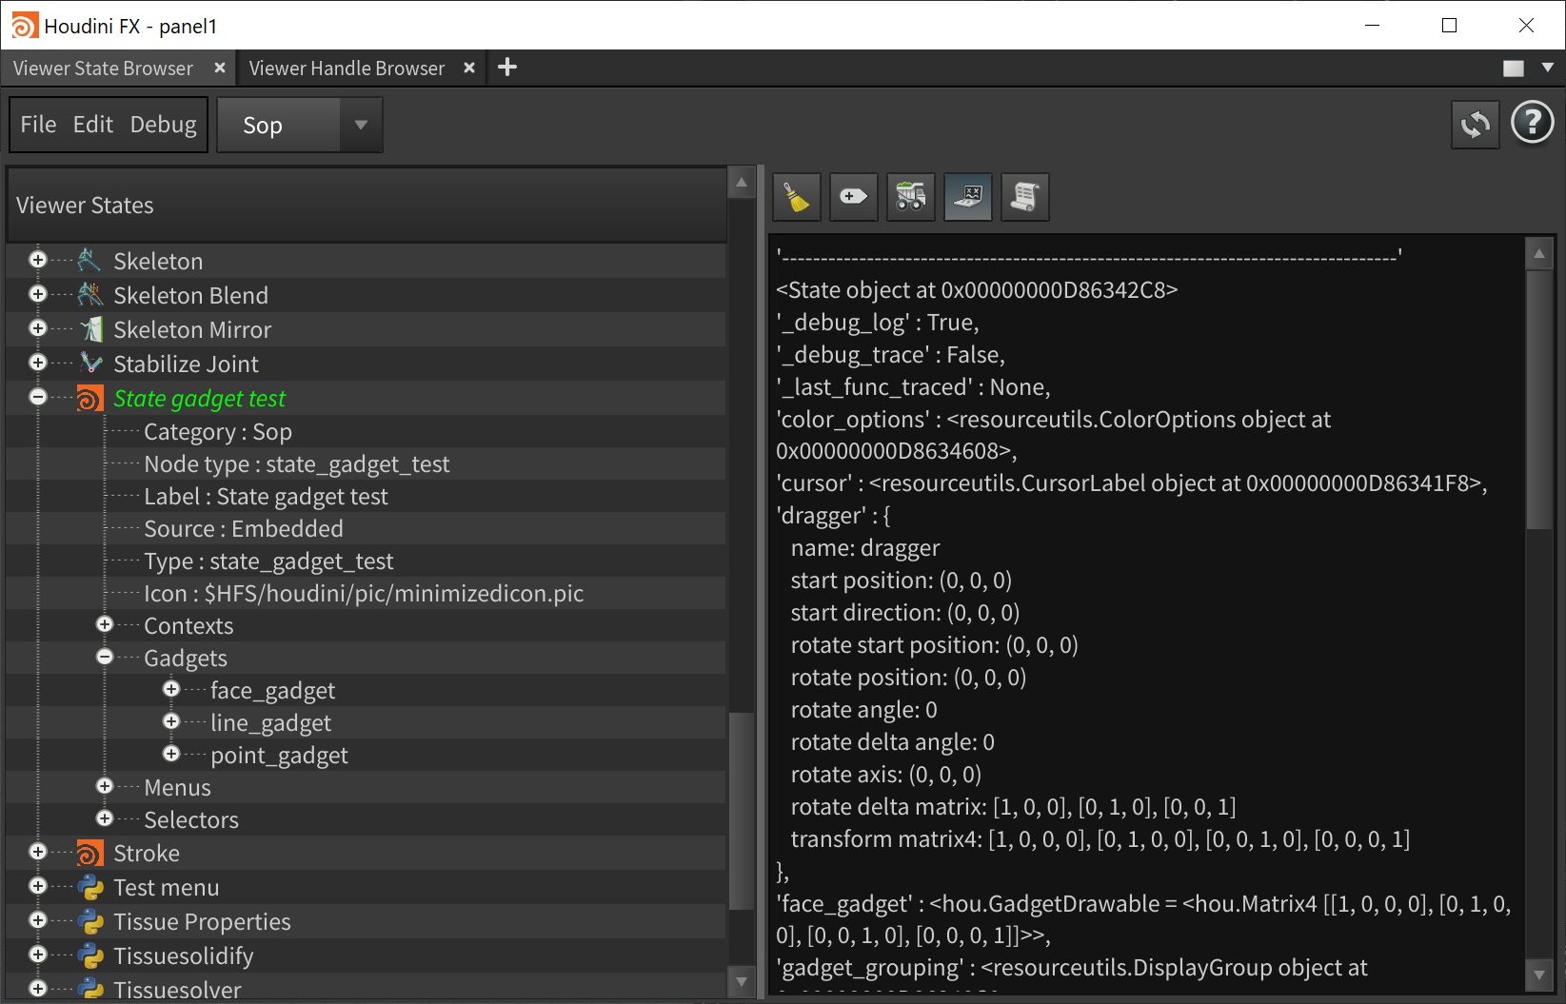Collapse the Gadgets tree branch

click(105, 658)
